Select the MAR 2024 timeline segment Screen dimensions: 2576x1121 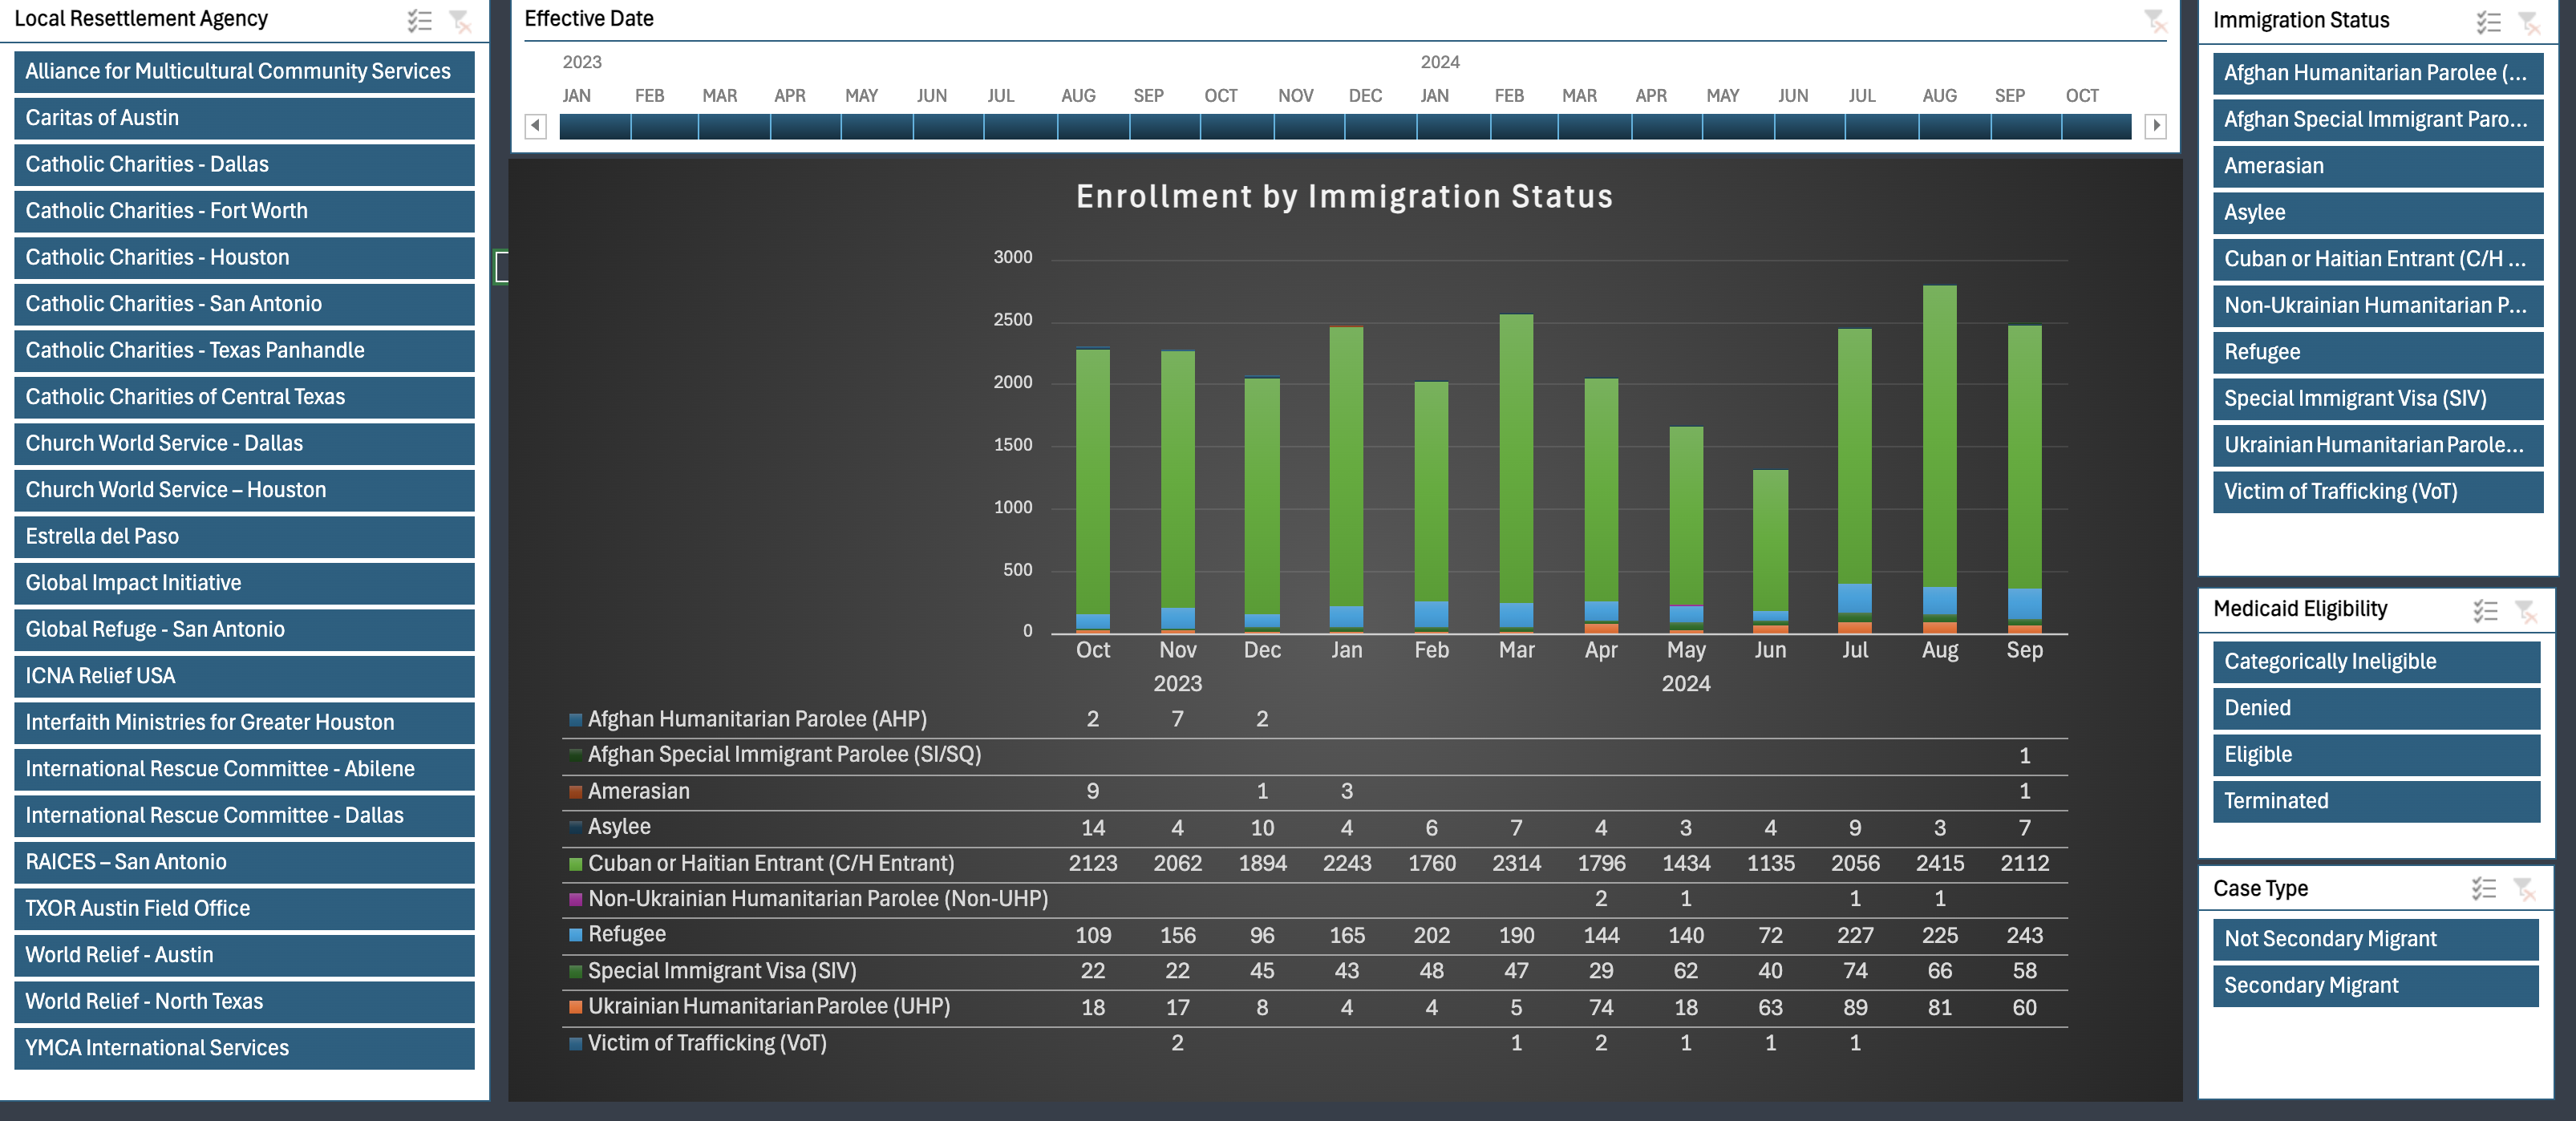[x=1594, y=126]
